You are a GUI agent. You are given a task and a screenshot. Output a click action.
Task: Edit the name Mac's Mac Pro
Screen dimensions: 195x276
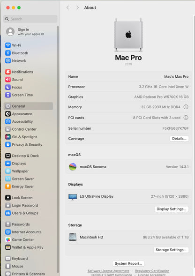pos(176,76)
